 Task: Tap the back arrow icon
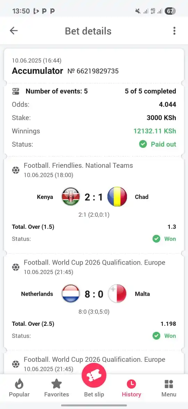[x=14, y=31]
